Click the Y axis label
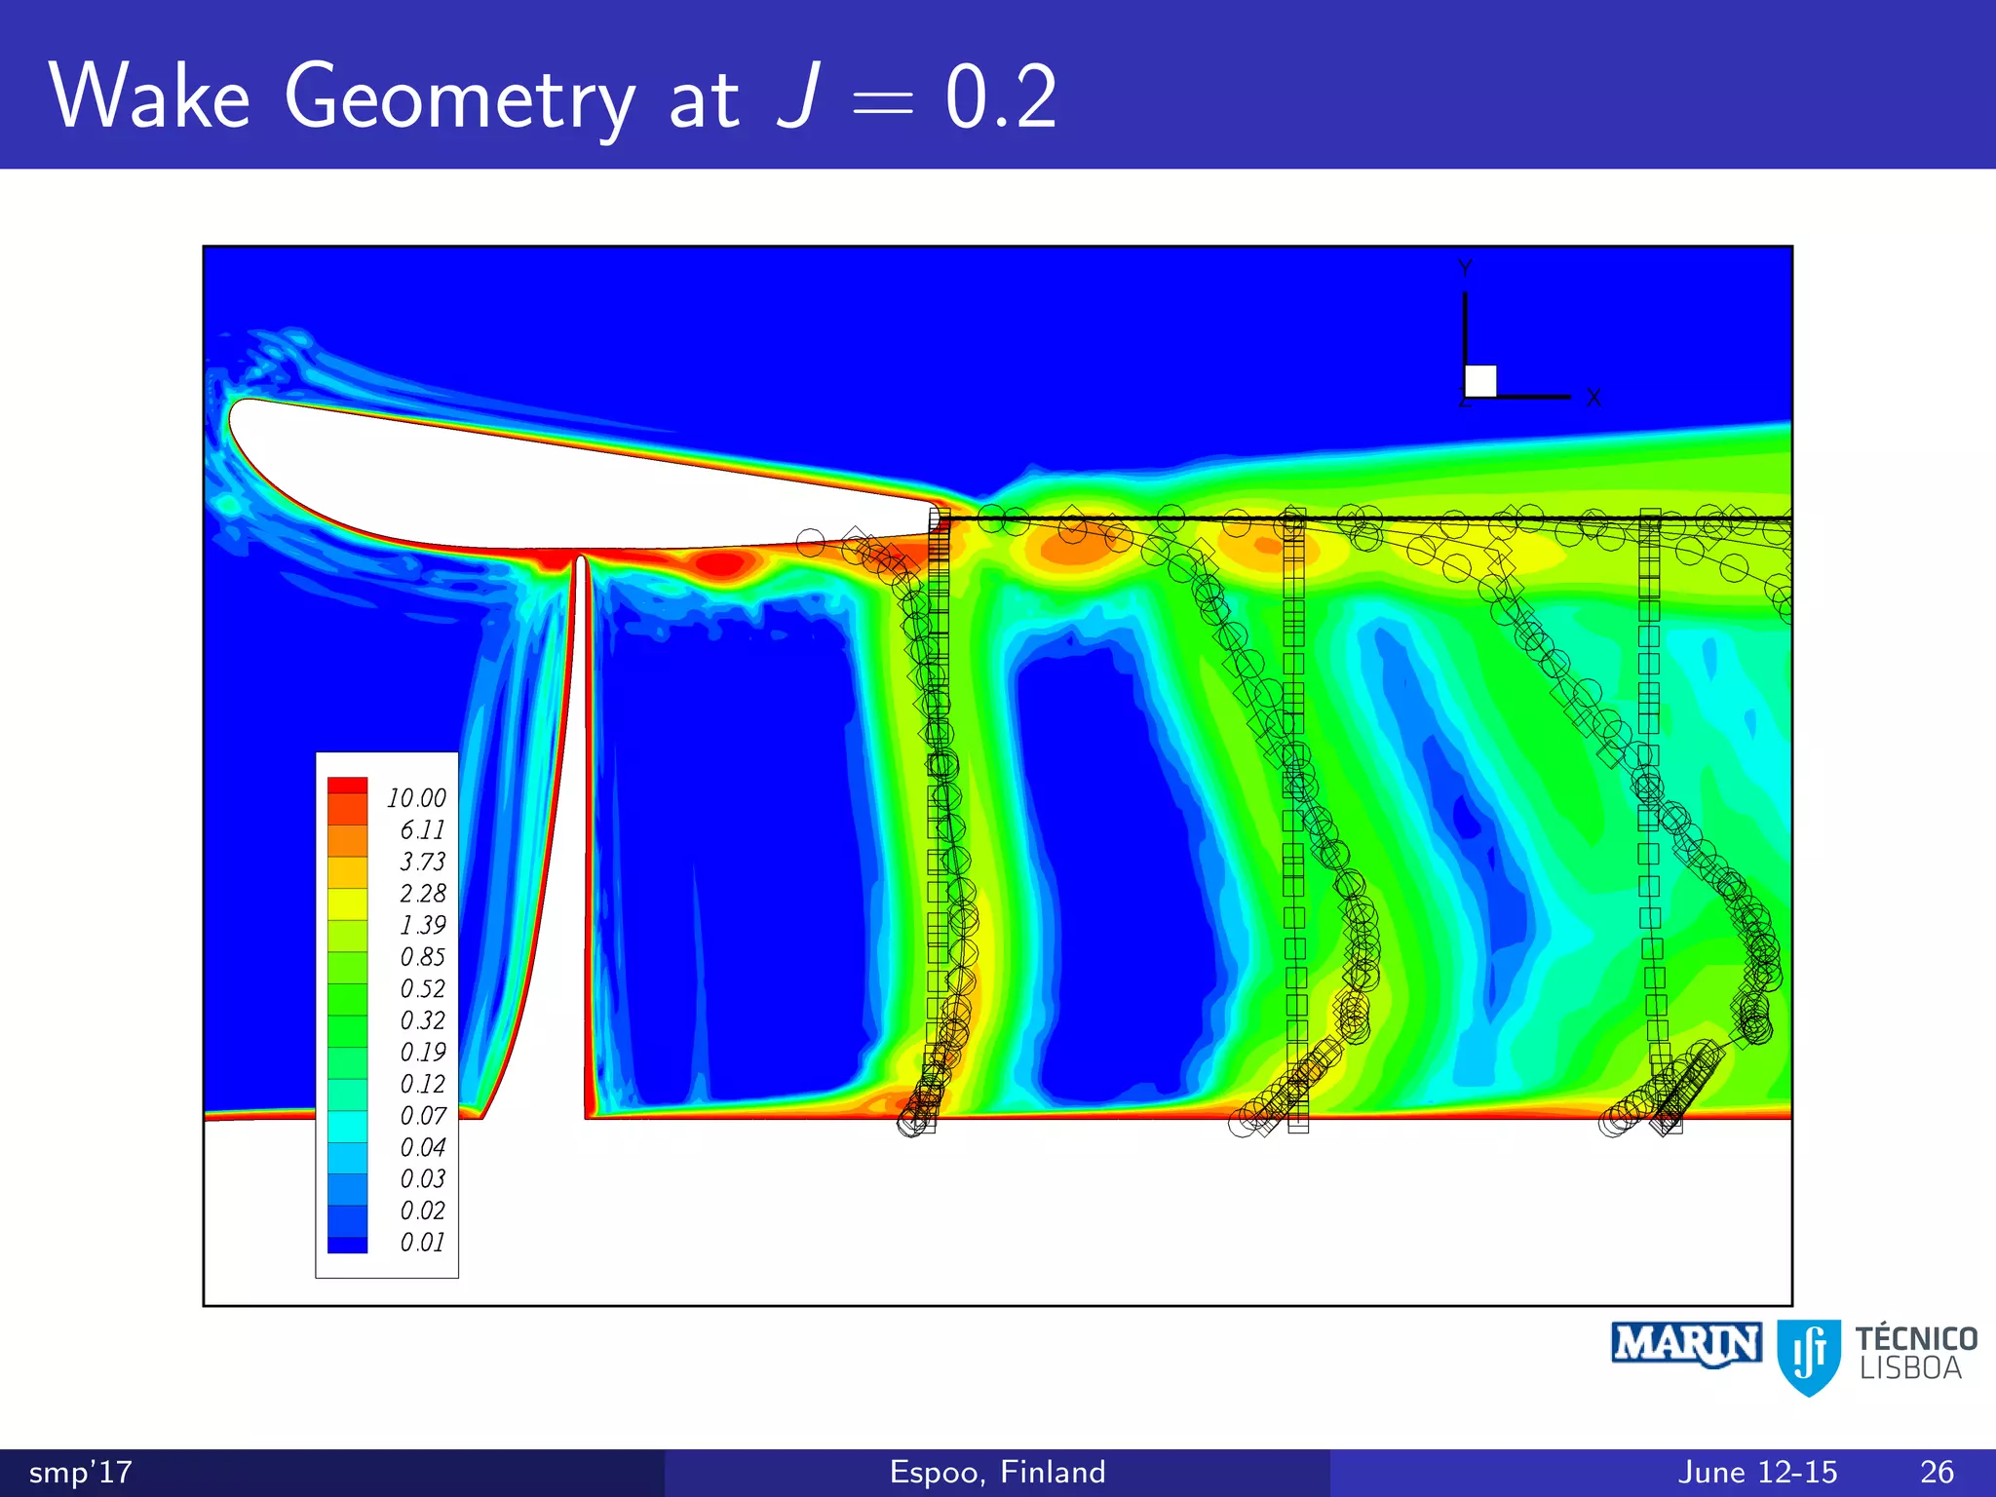Viewport: 1996px width, 1497px height. (1465, 268)
